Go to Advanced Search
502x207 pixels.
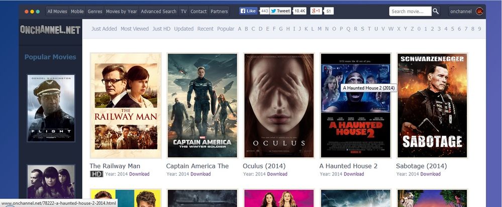[158, 11]
